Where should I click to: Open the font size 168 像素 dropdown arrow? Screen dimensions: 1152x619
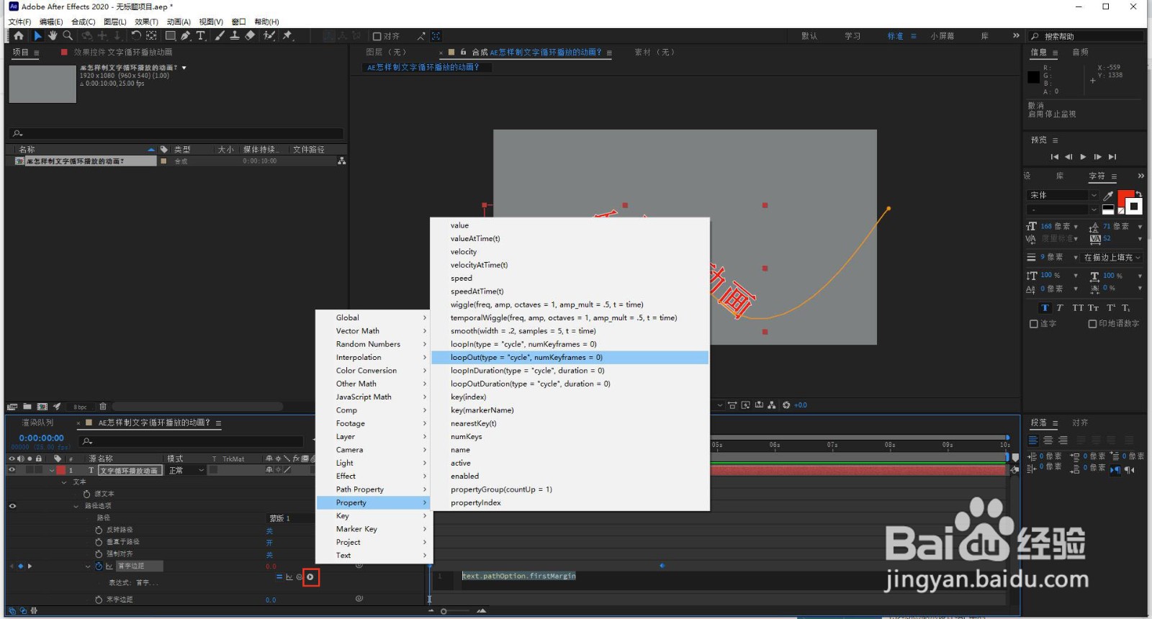(x=1076, y=227)
